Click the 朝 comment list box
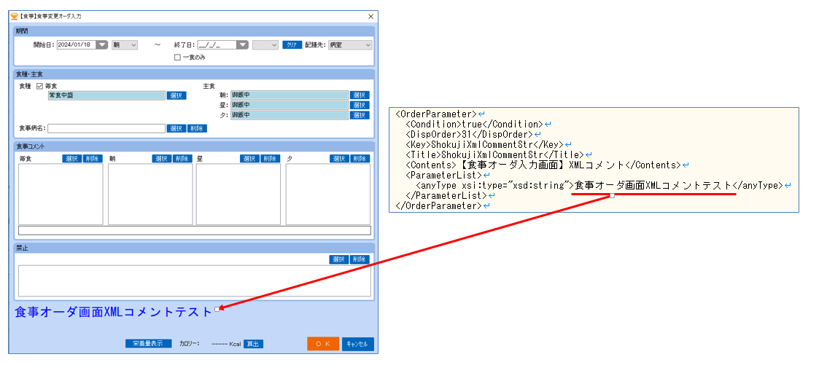 (150, 195)
